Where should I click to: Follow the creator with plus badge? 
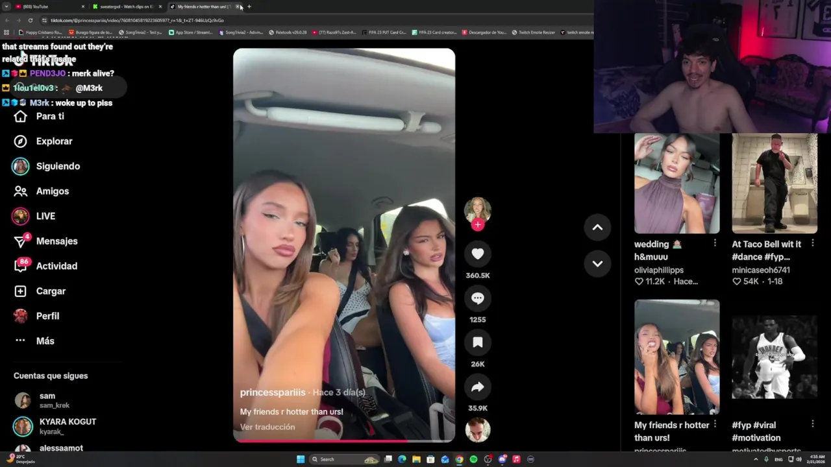(478, 224)
